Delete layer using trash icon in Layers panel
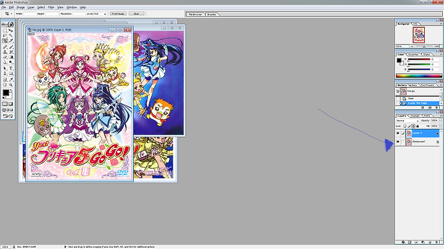 click(437, 242)
